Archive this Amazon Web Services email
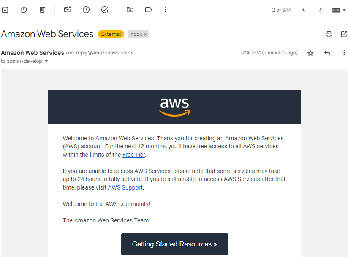 click(5, 10)
